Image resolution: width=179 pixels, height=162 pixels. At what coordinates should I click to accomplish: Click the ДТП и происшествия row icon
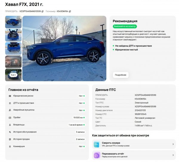(x=10, y=103)
